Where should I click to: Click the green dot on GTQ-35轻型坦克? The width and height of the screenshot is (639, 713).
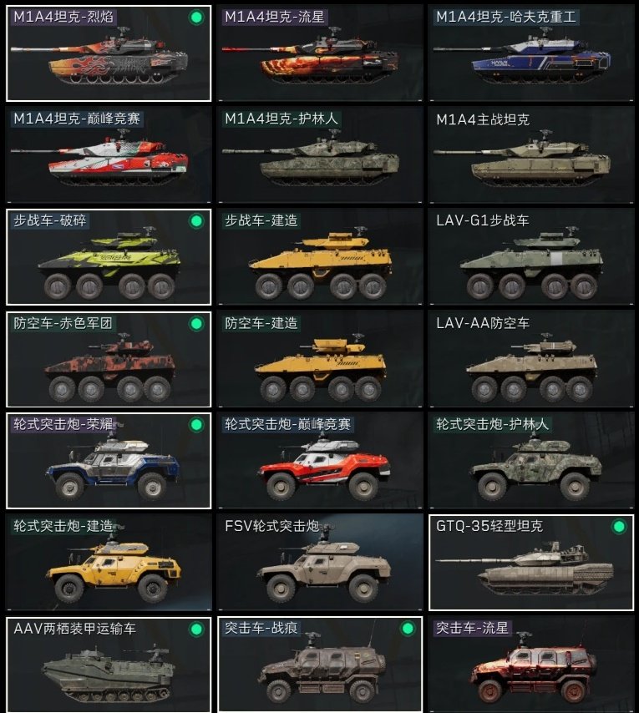tap(619, 527)
